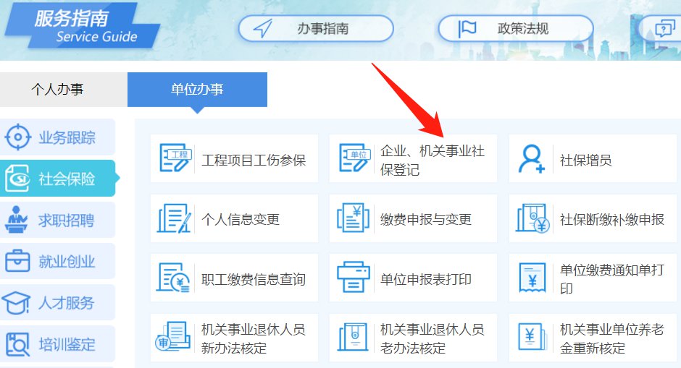Screen dimensions: 681x368
Task: Select the 业务跟踪 target icon in sidebar
Action: (18, 137)
